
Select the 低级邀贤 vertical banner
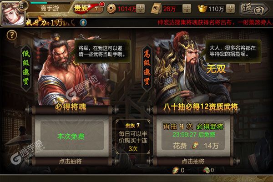(x=26, y=68)
